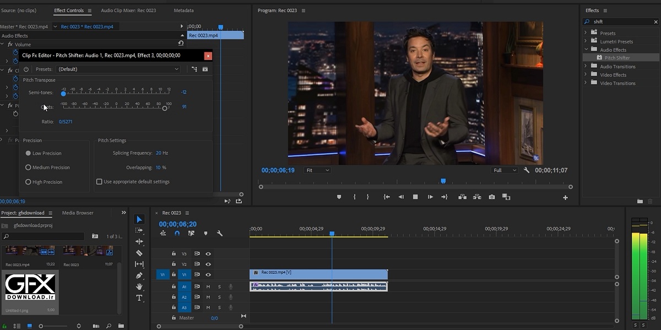The width and height of the screenshot is (661, 330).
Task: Hide the V1 track with the eye icon
Action: pyautogui.click(x=208, y=274)
